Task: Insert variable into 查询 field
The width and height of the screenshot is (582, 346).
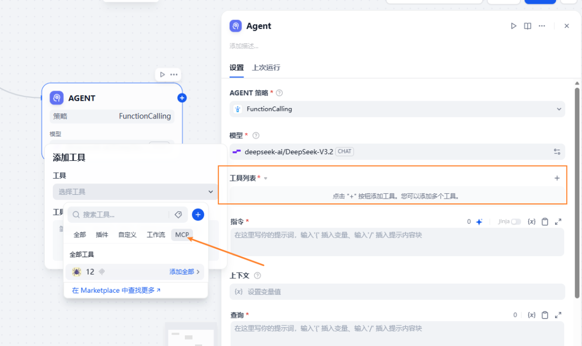Action: coord(531,315)
